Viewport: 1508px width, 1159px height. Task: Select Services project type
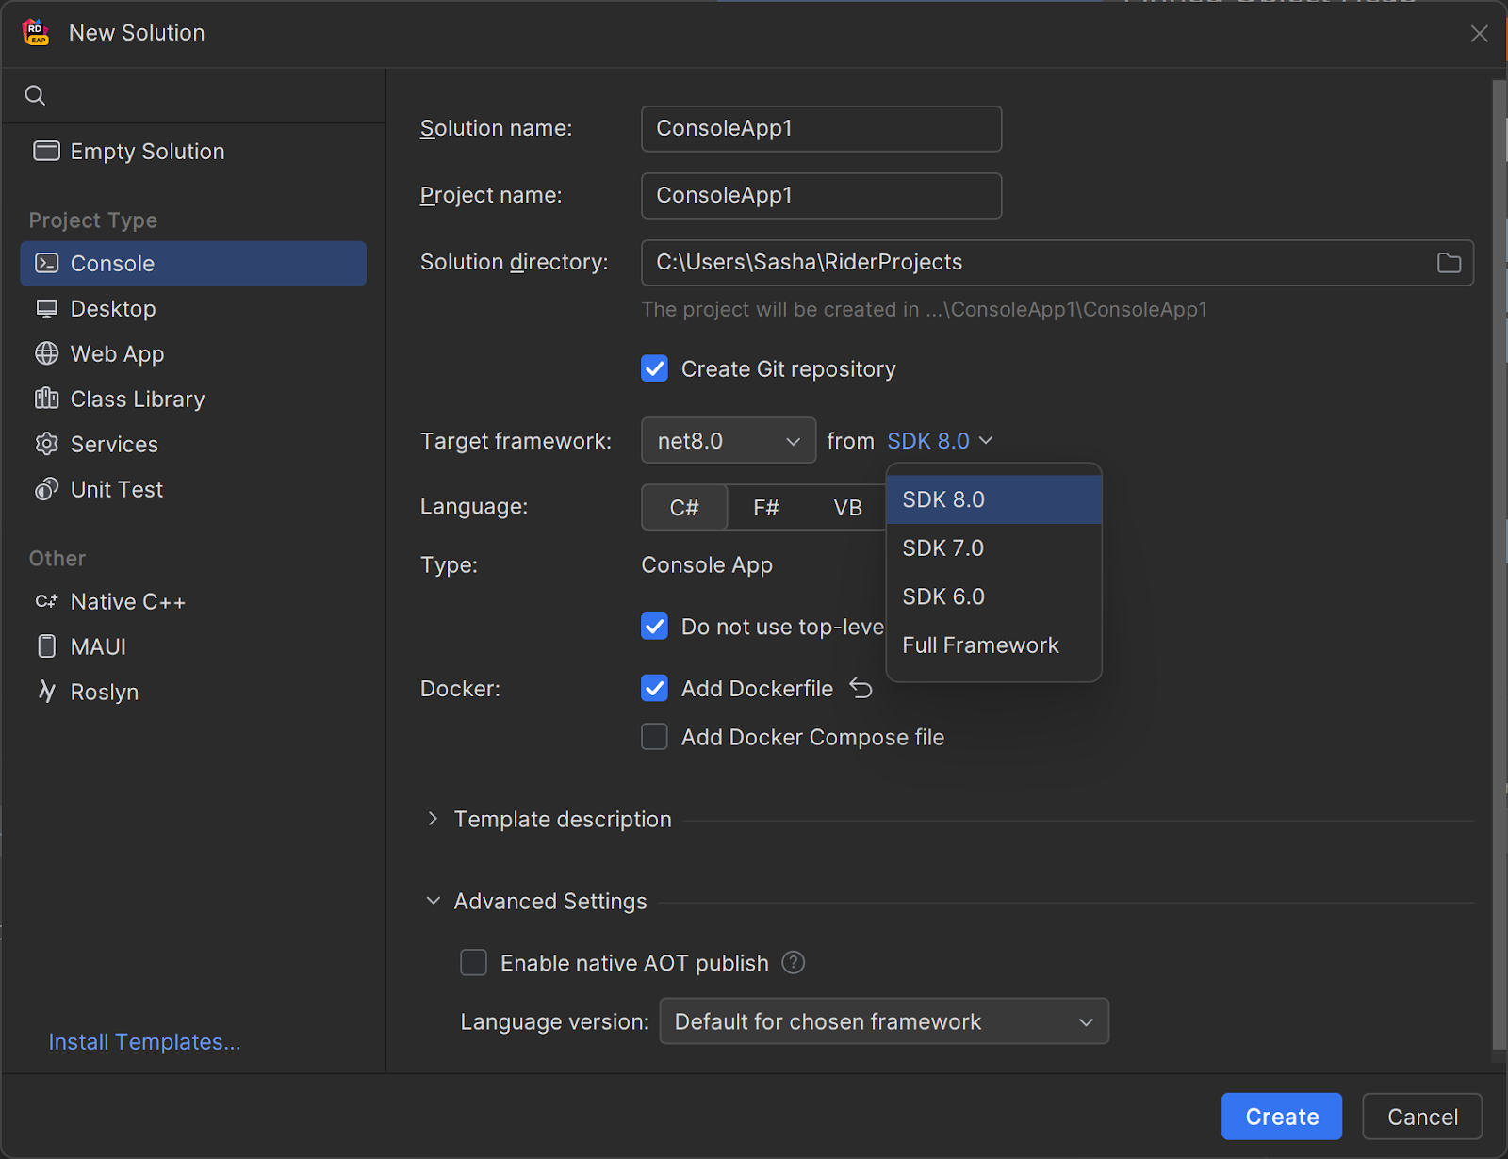click(193, 444)
